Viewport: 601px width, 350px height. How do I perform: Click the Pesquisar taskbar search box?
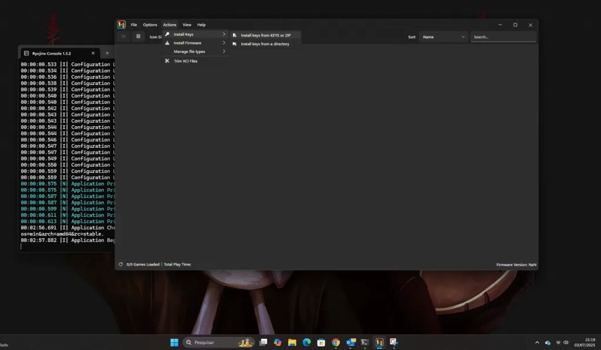click(218, 342)
